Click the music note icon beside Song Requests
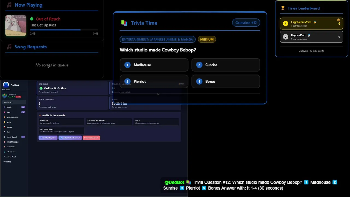Screen dimensions: 350x197 coord(9,47)
